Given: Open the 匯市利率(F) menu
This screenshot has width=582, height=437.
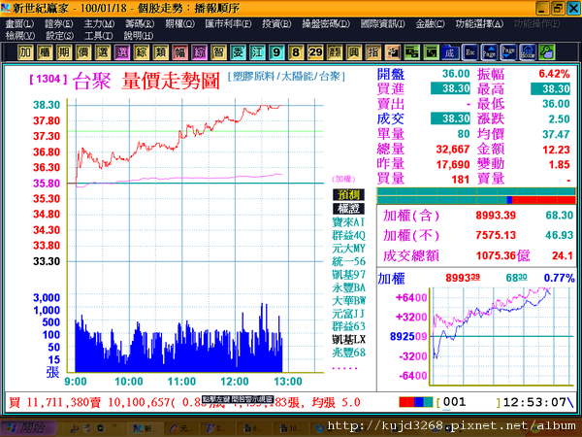Looking at the screenshot, I should [228, 24].
